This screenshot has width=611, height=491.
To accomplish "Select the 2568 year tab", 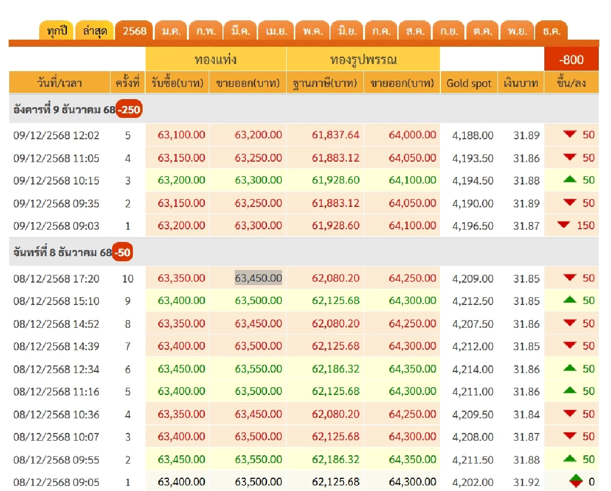I will 134,31.
